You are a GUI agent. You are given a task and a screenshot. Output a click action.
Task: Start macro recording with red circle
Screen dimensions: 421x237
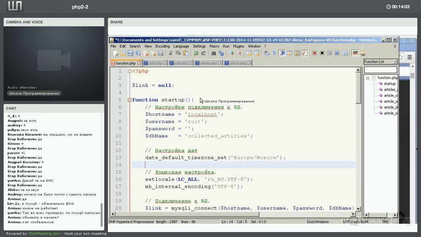click(314, 53)
